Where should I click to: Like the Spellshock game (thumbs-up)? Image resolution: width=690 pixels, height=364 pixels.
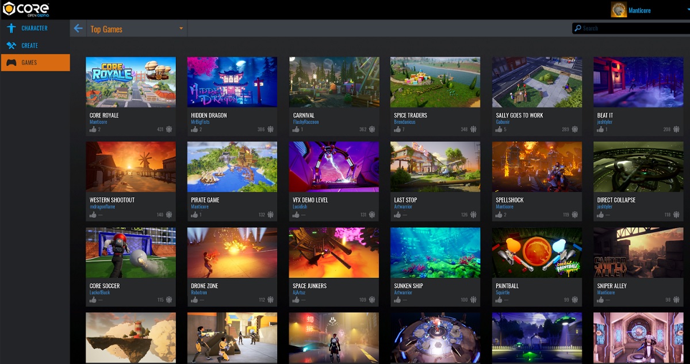pyautogui.click(x=499, y=214)
